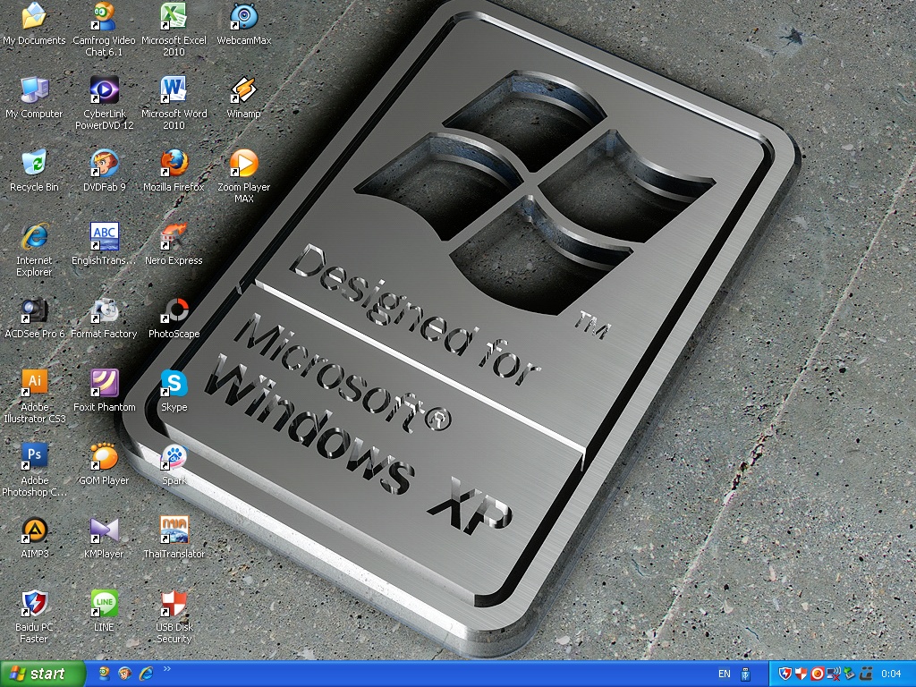Click the Recycle Bin icon
Screen dimensions: 916x687
coord(34,165)
